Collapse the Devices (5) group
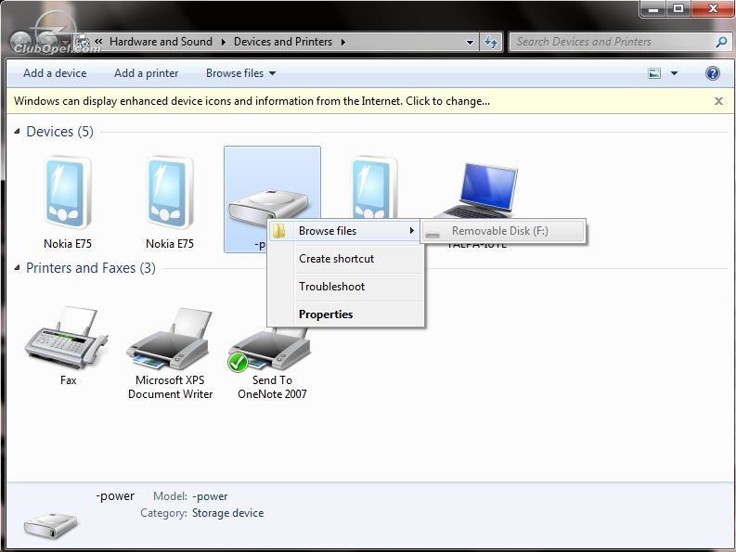 click(18, 132)
